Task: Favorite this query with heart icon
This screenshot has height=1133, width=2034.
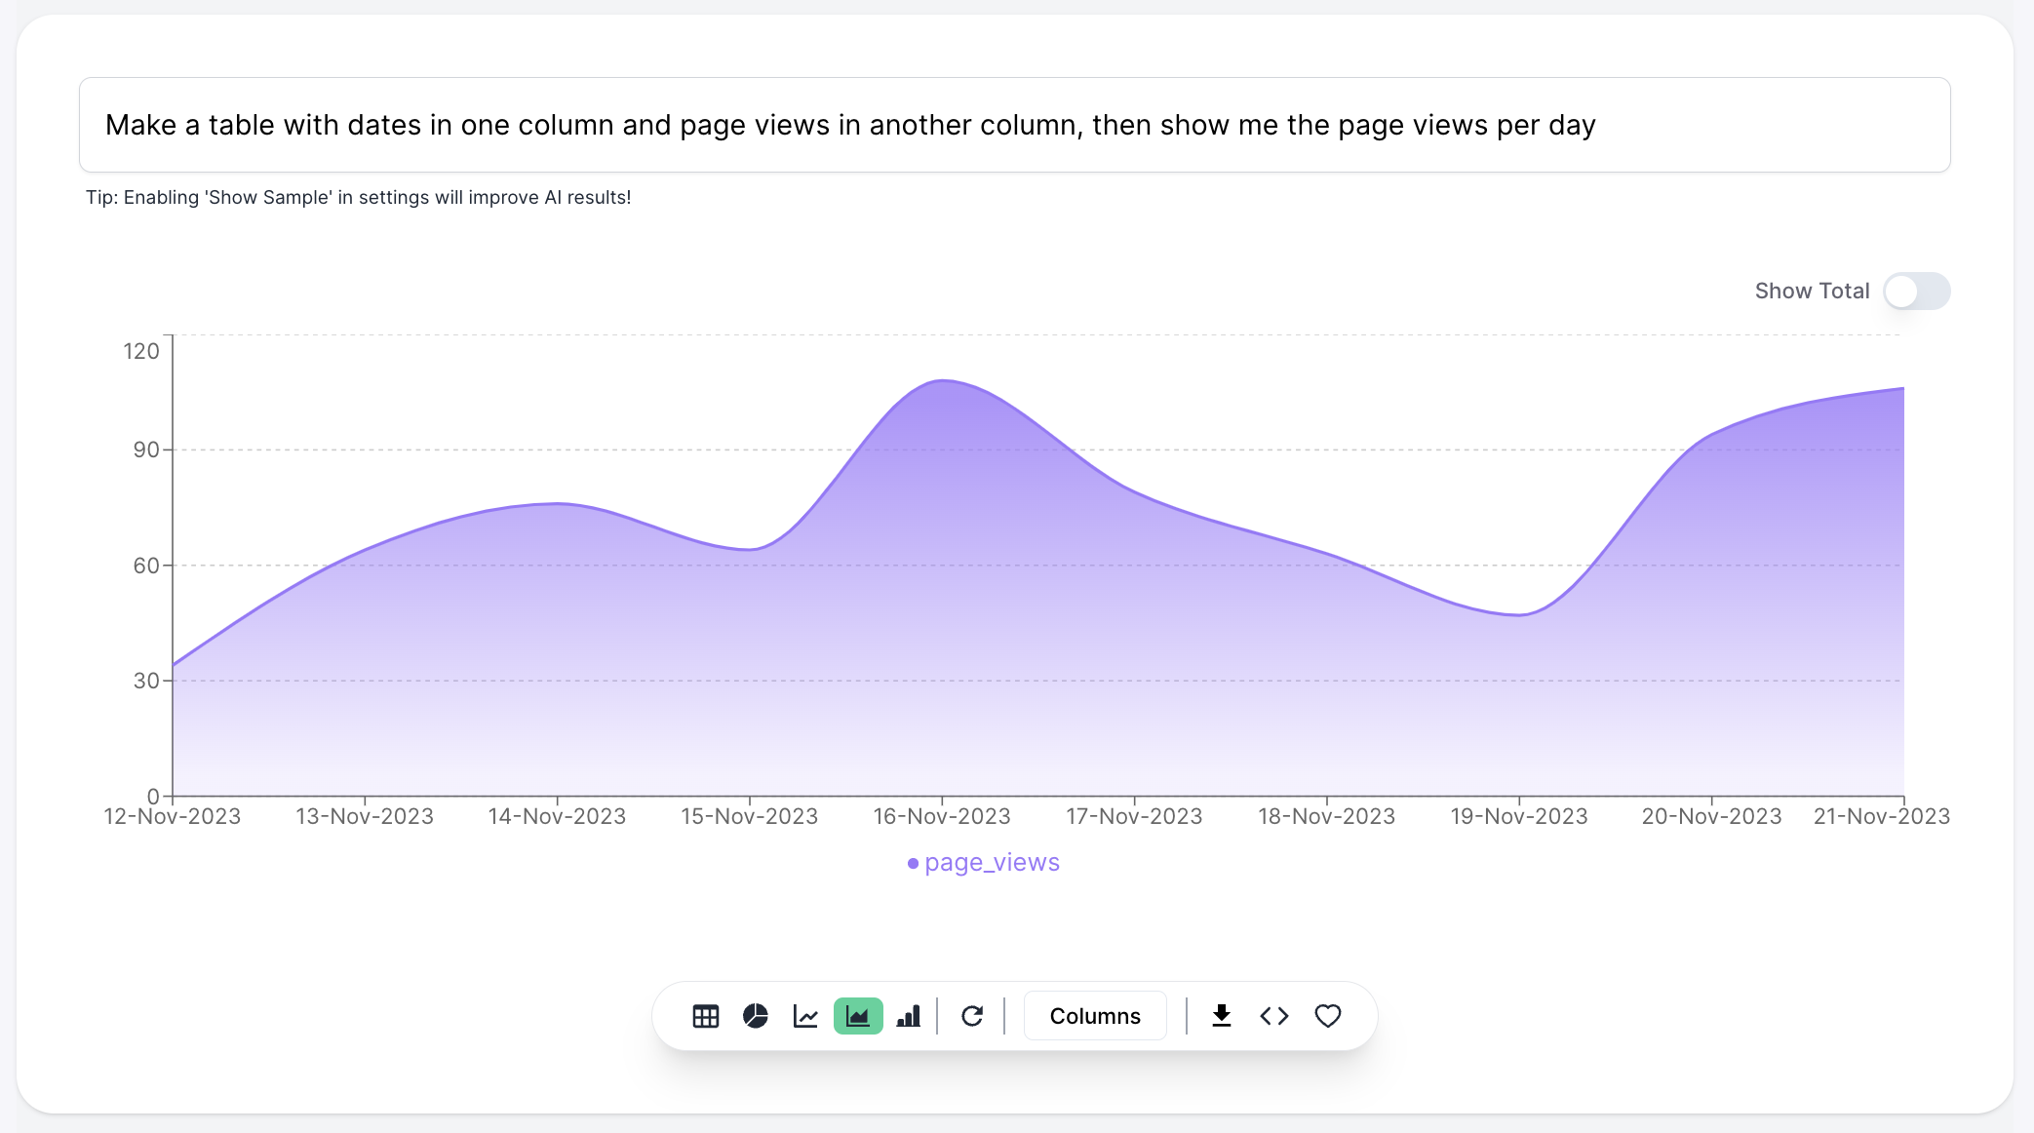Action: (1328, 1016)
